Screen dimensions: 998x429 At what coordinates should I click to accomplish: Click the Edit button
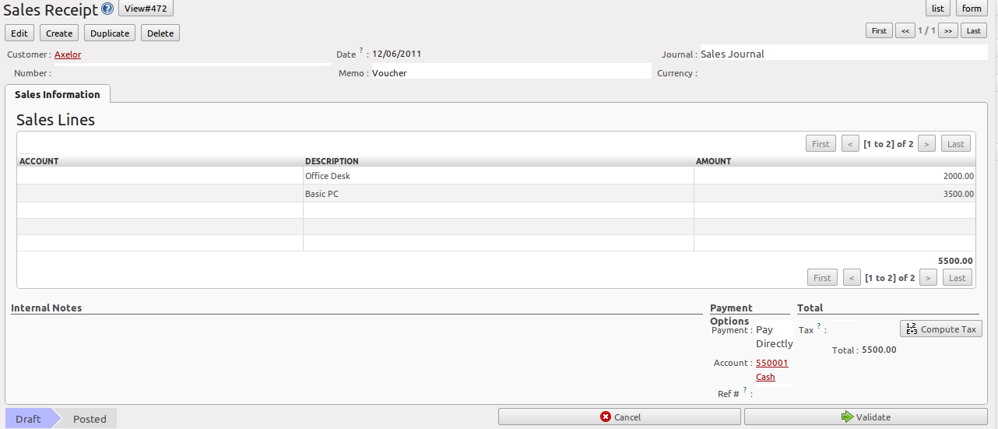pyautogui.click(x=19, y=33)
